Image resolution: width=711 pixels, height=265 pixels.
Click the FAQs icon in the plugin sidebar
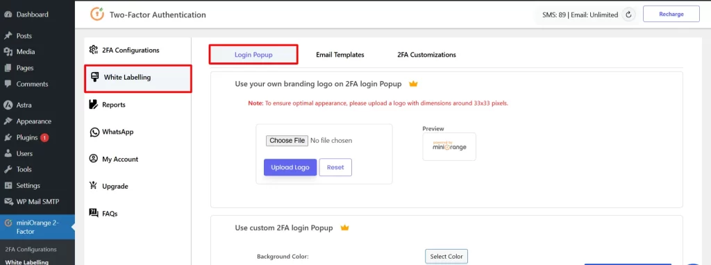point(94,213)
